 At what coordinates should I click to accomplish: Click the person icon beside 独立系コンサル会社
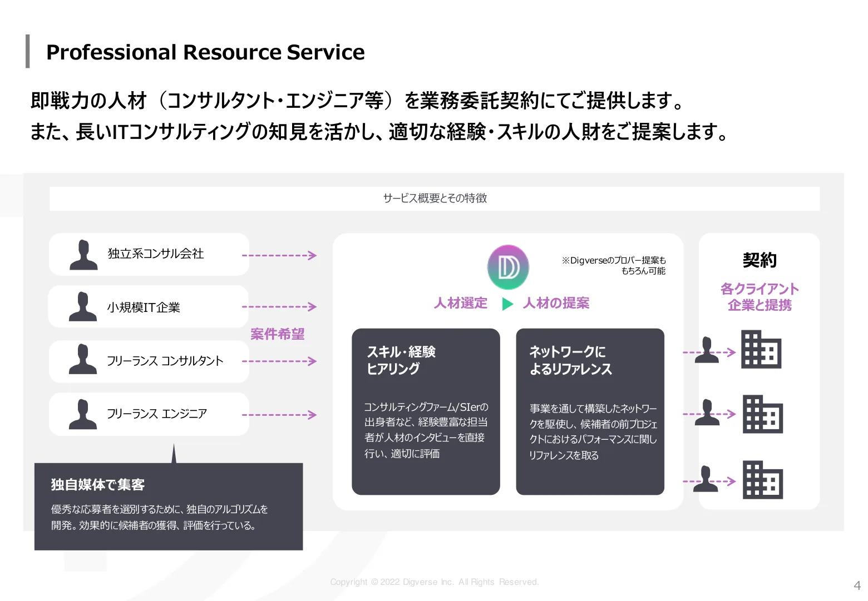(x=83, y=255)
